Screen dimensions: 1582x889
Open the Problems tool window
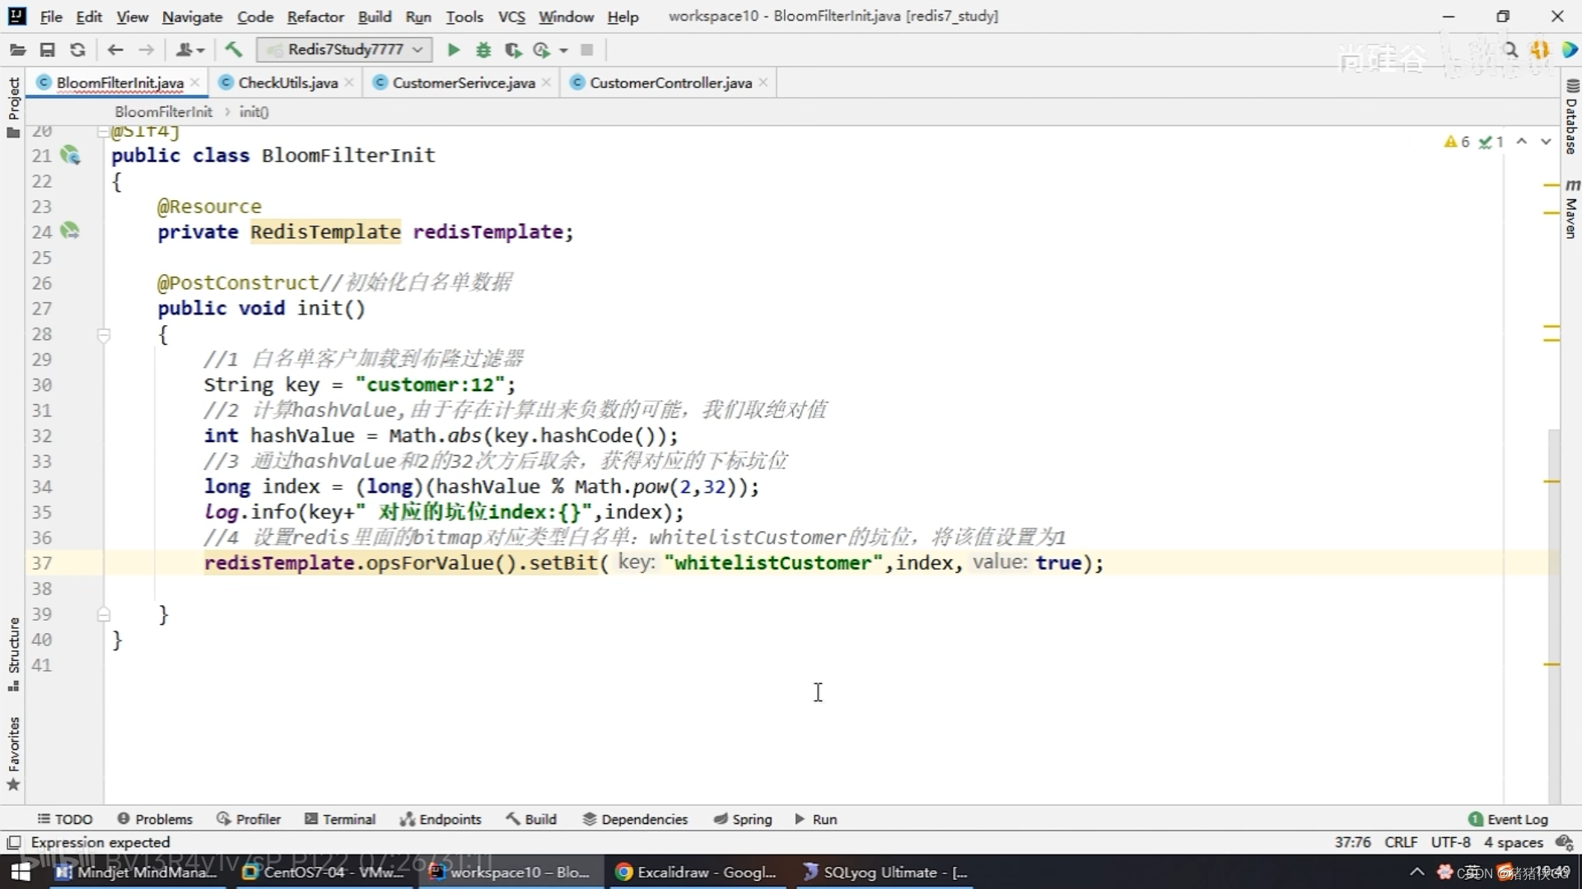tap(155, 820)
